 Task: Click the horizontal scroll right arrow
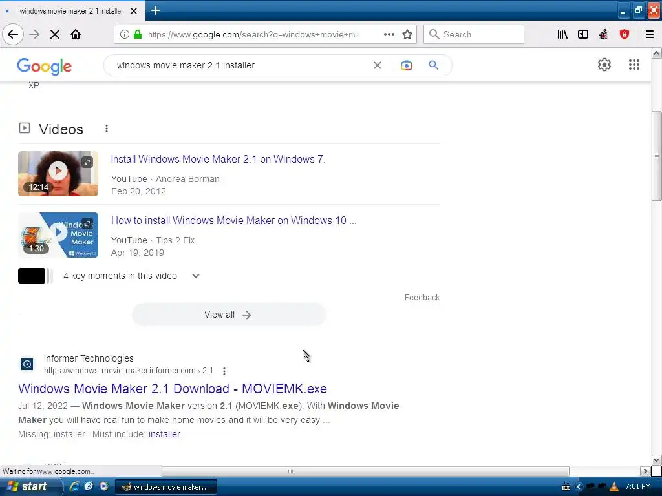coord(645,471)
